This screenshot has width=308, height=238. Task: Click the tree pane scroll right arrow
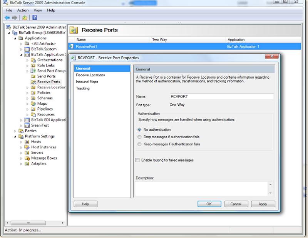coord(63,223)
